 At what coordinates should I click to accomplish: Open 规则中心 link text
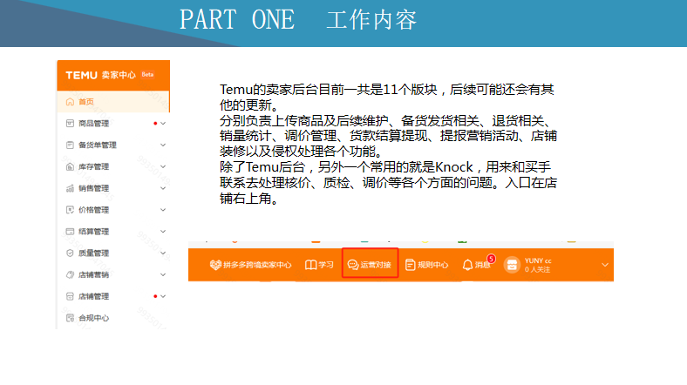pyautogui.click(x=433, y=265)
